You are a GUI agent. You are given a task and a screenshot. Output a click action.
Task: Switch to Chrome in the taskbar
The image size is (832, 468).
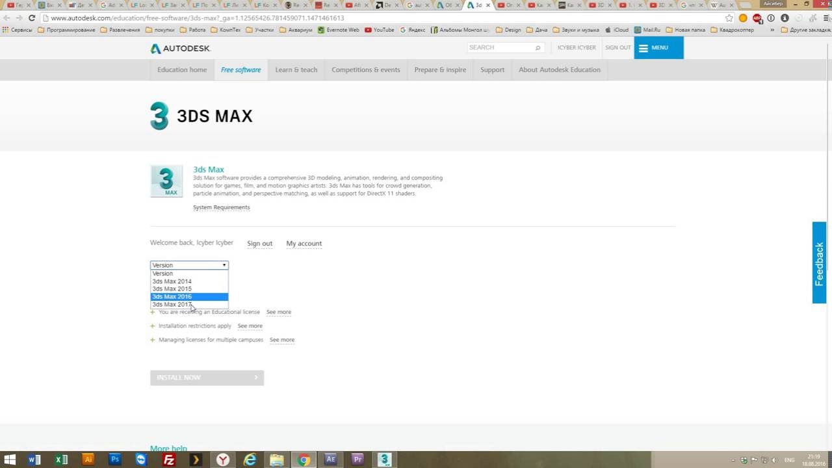point(304,460)
